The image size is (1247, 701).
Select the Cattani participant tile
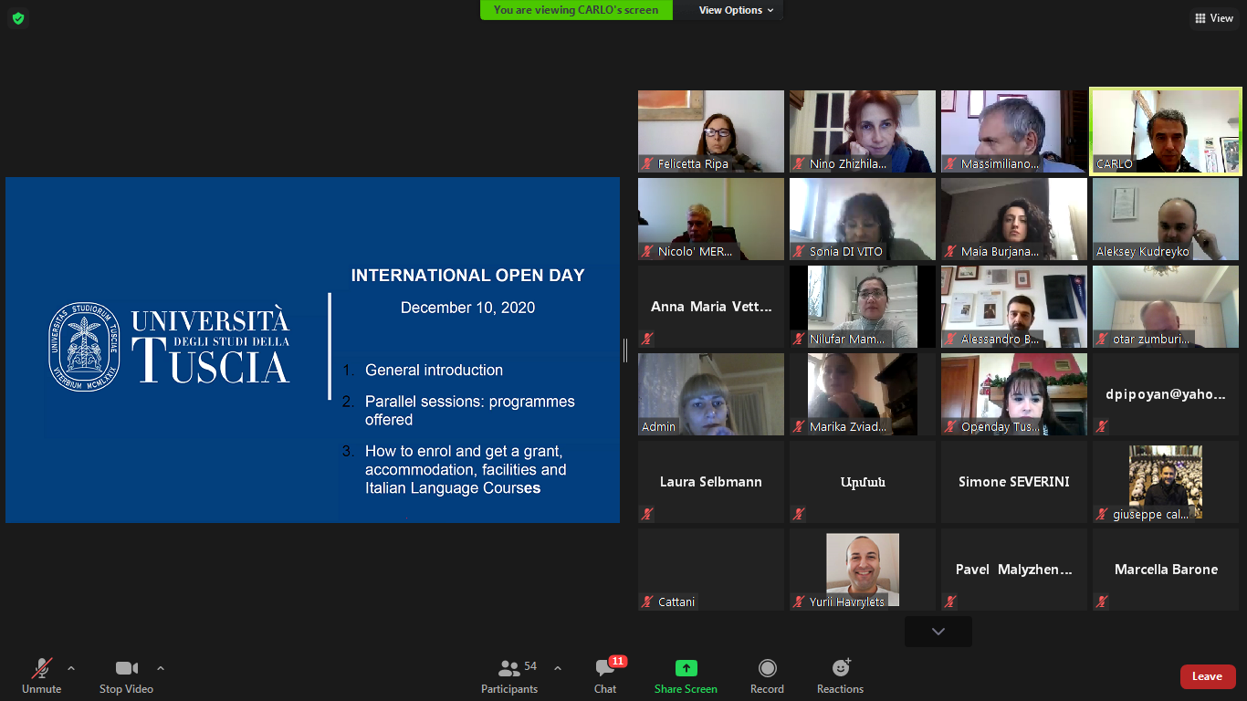click(x=711, y=570)
